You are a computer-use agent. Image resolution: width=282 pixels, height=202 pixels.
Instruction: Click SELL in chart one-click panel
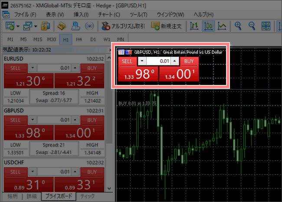coord(127,62)
